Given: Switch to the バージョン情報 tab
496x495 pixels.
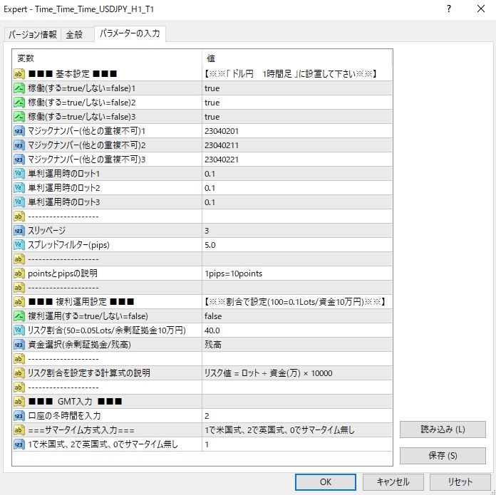Looking at the screenshot, I should 33,34.
